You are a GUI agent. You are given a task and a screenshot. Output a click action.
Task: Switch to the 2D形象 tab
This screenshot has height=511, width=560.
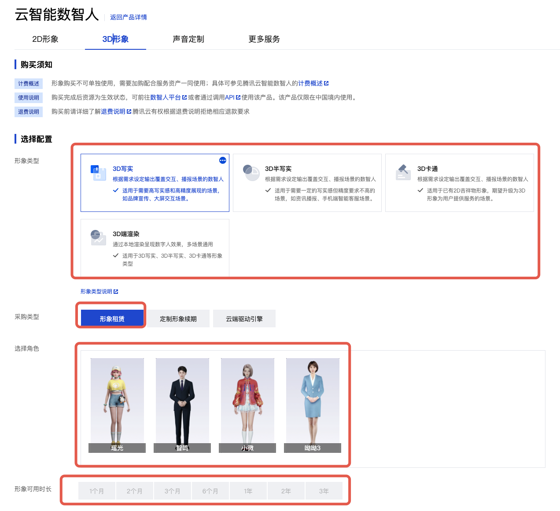(45, 39)
